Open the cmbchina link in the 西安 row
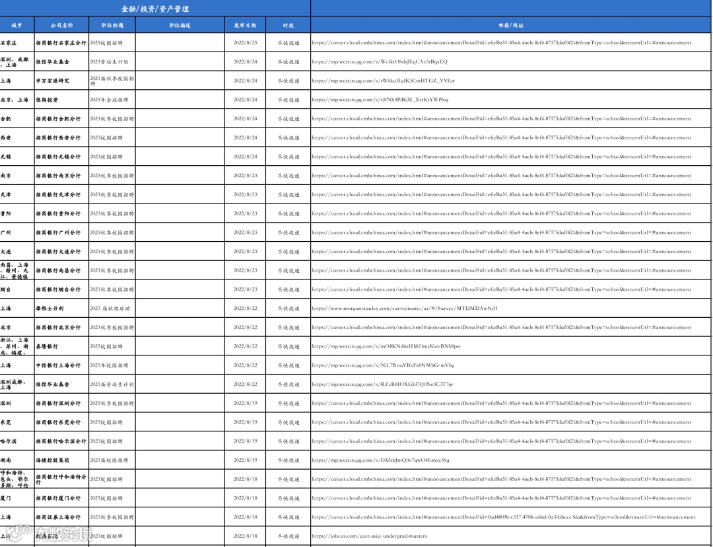 (x=502, y=137)
